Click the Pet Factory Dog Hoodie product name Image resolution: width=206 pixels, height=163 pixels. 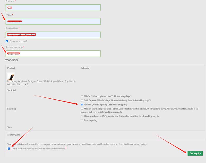pyautogui.click(x=41, y=81)
